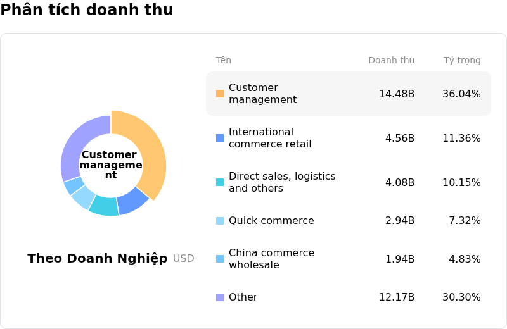Viewport: 507px width, 329px height.
Task: Click the 30.30% share value
Action: pos(461,297)
